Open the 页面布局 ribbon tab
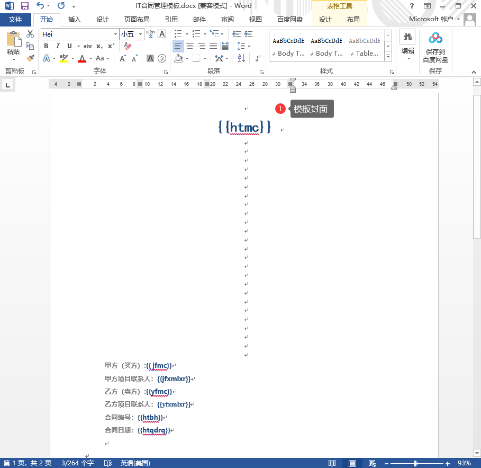The width and height of the screenshot is (481, 468). pyautogui.click(x=137, y=20)
